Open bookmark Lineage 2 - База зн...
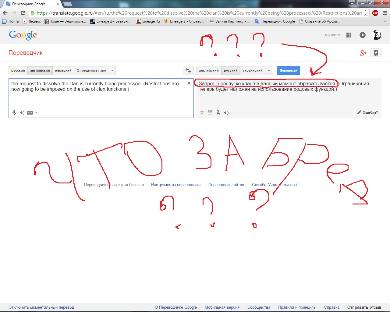Image resolution: width=390 pixels, height=312 pixels. coord(110,21)
